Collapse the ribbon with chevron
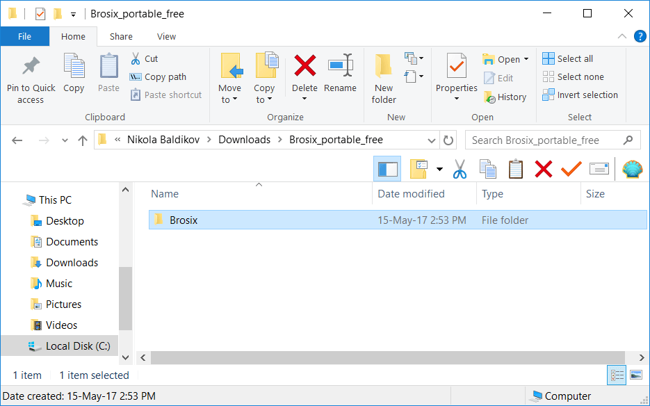This screenshot has width=650, height=406. click(621, 36)
